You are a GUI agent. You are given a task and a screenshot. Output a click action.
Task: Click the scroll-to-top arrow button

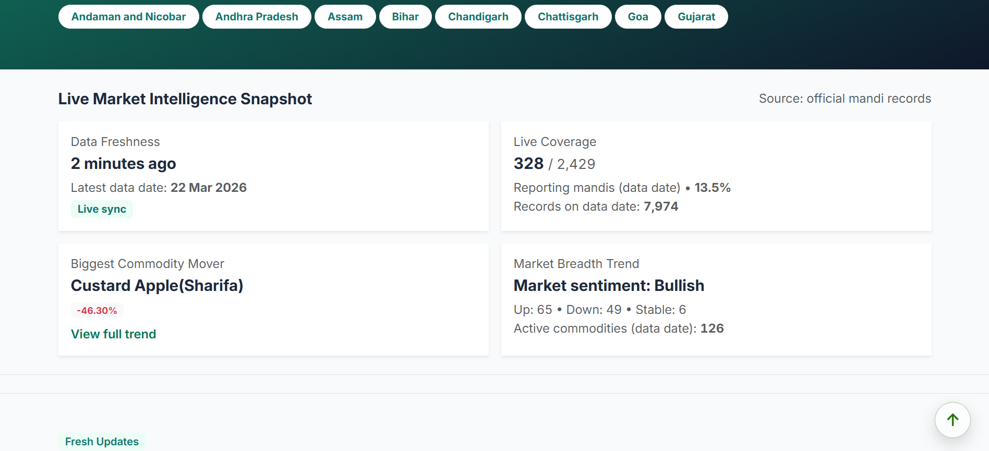[952, 420]
